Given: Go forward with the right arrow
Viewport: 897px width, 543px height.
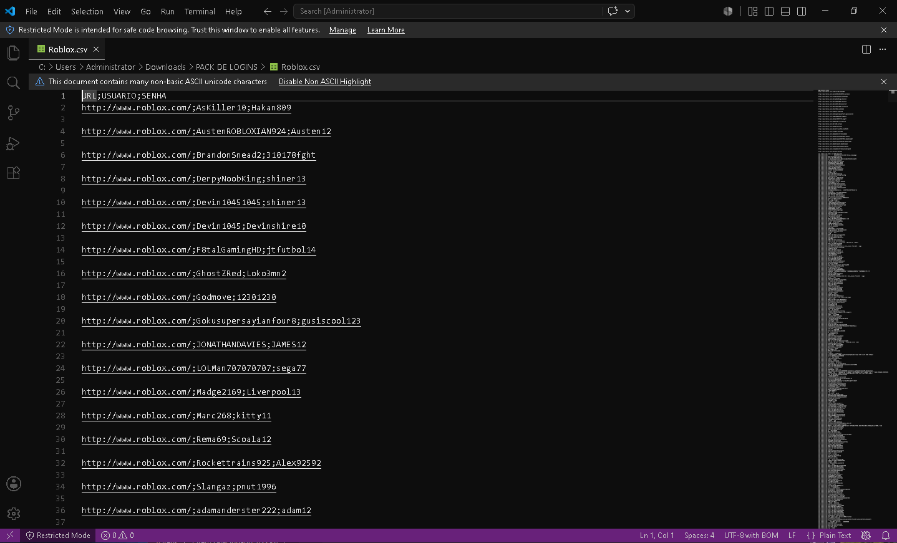Looking at the screenshot, I should pyautogui.click(x=284, y=11).
